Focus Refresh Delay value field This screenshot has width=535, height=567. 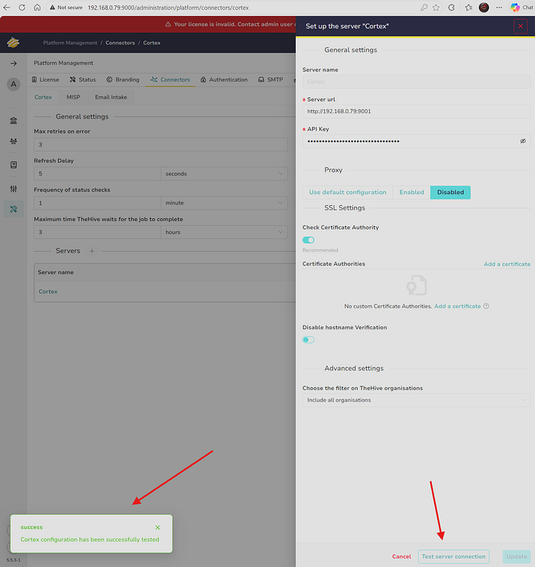(98, 174)
